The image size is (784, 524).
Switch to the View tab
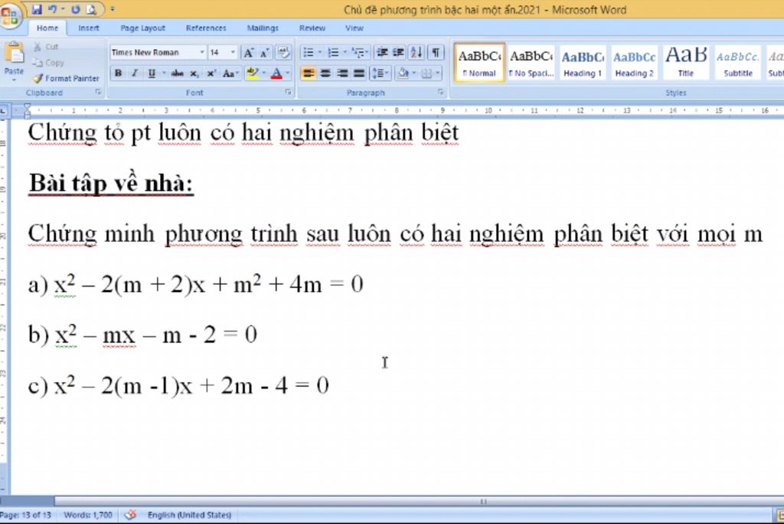click(x=354, y=28)
